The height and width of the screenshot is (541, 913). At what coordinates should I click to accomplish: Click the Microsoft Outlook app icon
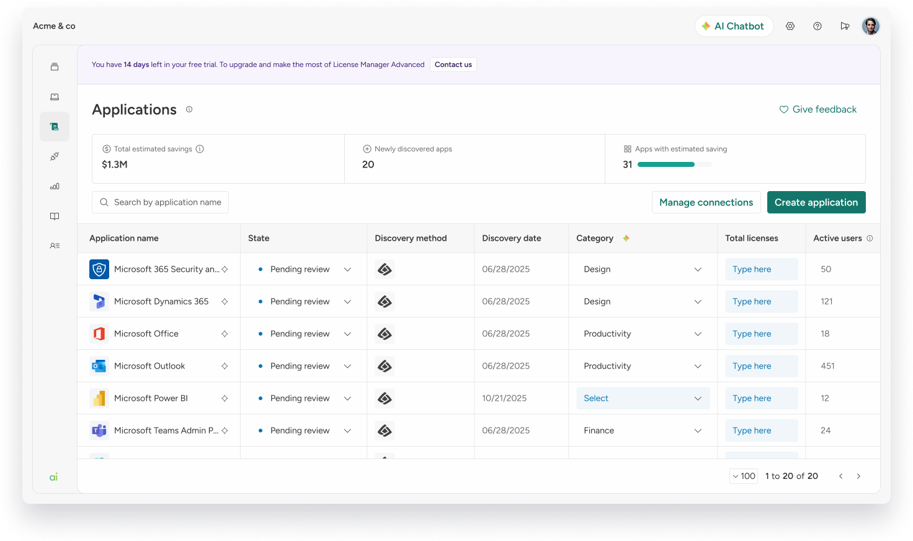coord(99,366)
